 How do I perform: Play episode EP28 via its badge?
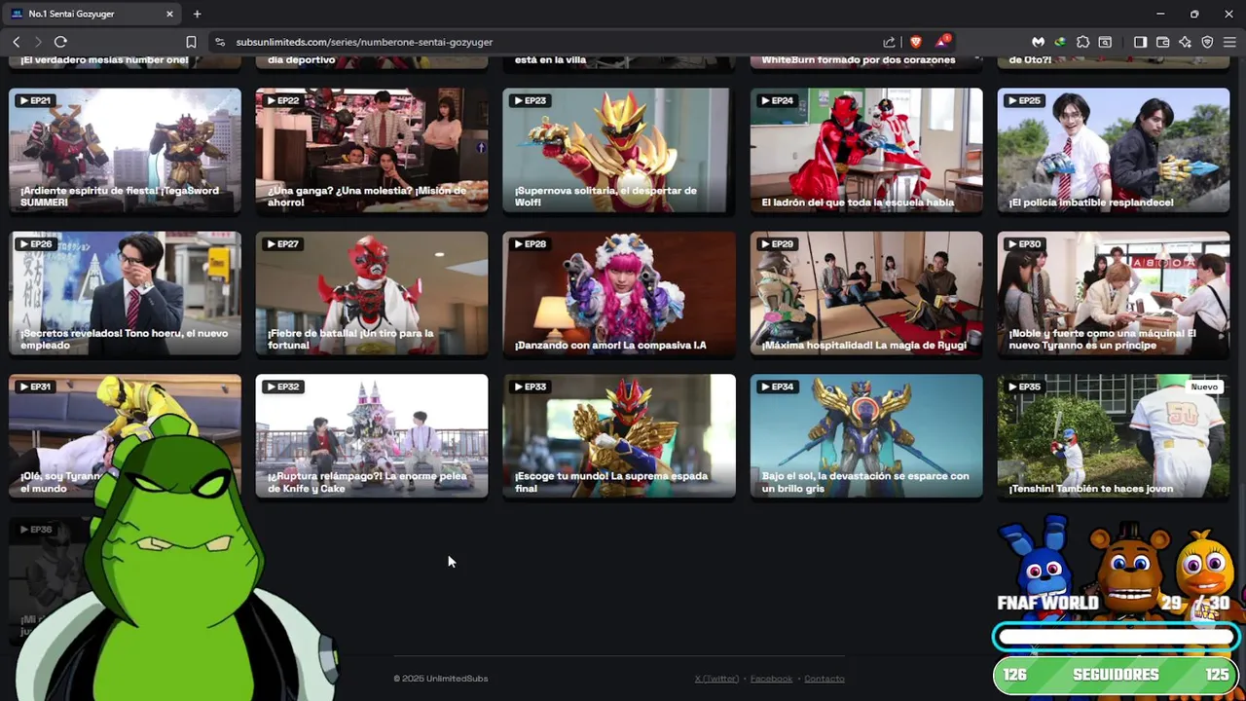tap(529, 243)
